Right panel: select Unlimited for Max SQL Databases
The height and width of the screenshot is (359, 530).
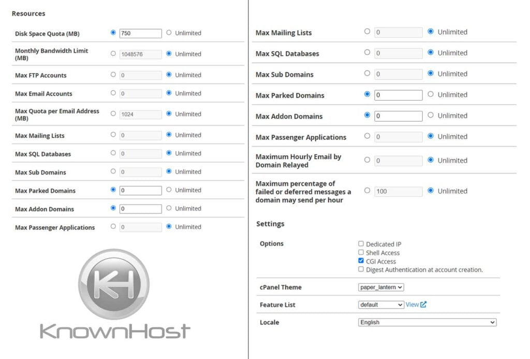[x=431, y=52]
